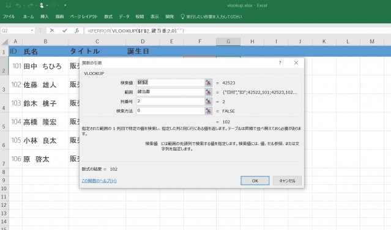Open the ファイル tab
The height and width of the screenshot is (230, 391).
pos(9,16)
